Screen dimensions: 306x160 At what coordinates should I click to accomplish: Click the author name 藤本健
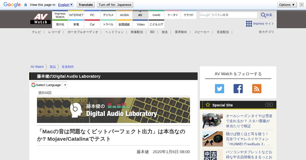tap(143, 152)
